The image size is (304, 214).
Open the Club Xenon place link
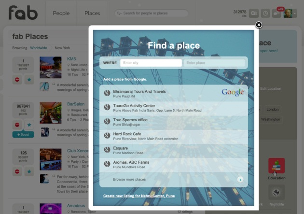click(x=78, y=151)
